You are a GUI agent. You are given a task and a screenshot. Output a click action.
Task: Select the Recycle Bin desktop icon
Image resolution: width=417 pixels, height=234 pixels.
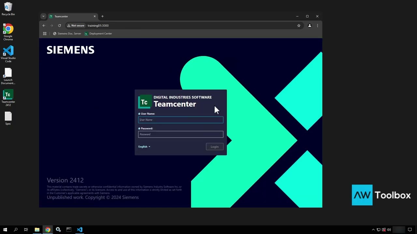pyautogui.click(x=8, y=9)
